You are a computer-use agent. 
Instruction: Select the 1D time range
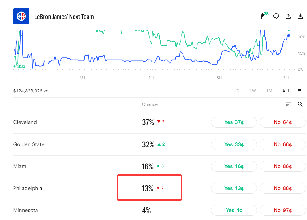236,91
